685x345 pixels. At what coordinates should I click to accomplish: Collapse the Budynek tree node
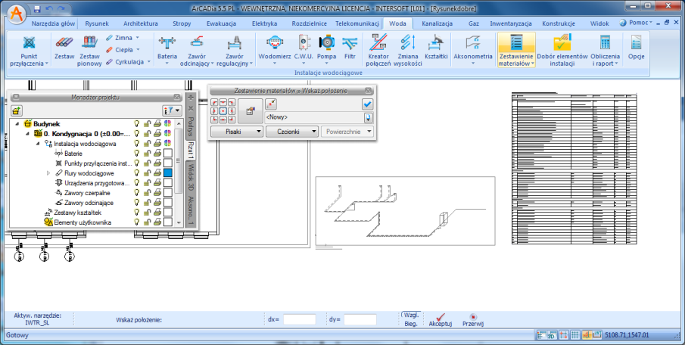click(x=17, y=124)
